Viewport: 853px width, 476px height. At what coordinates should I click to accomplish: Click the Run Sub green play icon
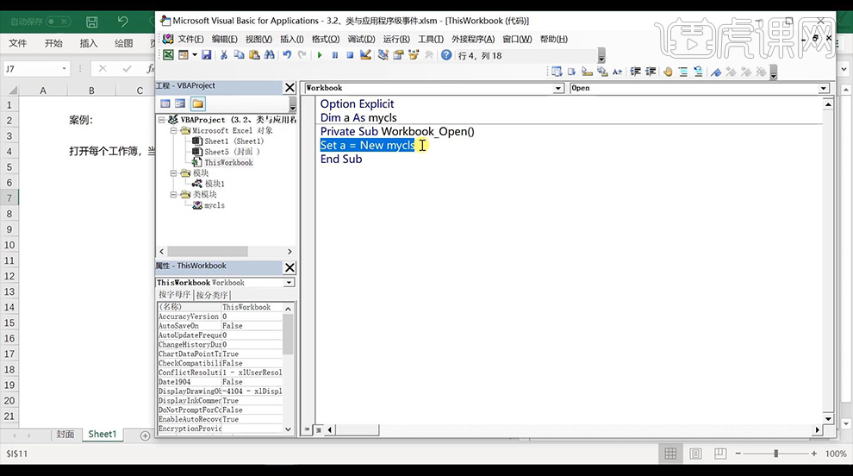(320, 55)
